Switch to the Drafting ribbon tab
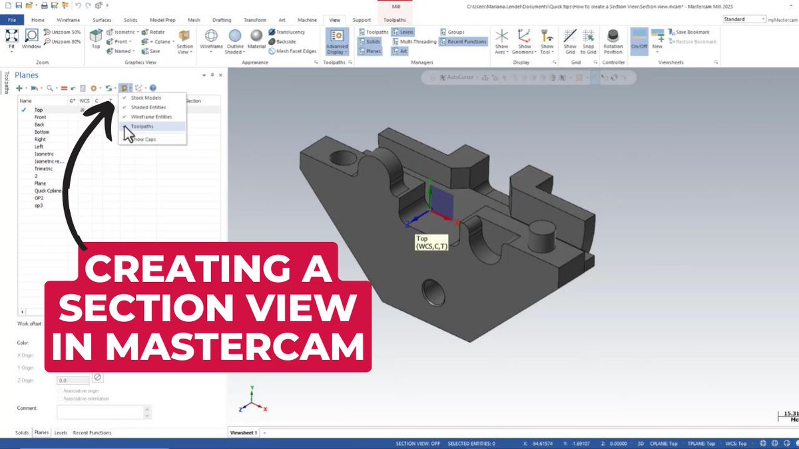The width and height of the screenshot is (799, 449). point(221,19)
